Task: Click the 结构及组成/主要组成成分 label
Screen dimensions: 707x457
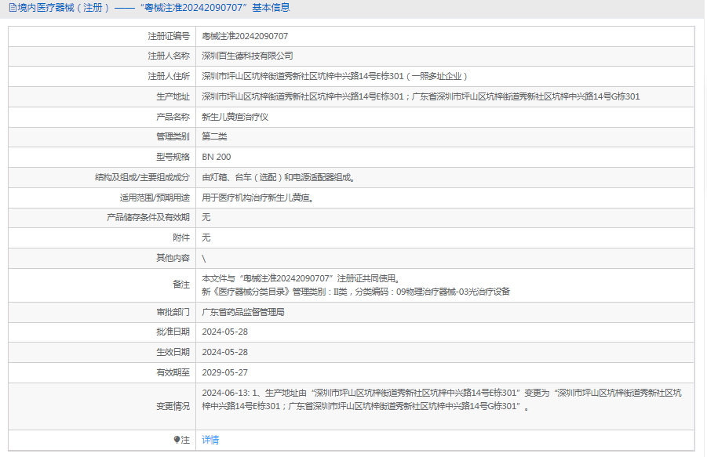Action: (x=143, y=177)
